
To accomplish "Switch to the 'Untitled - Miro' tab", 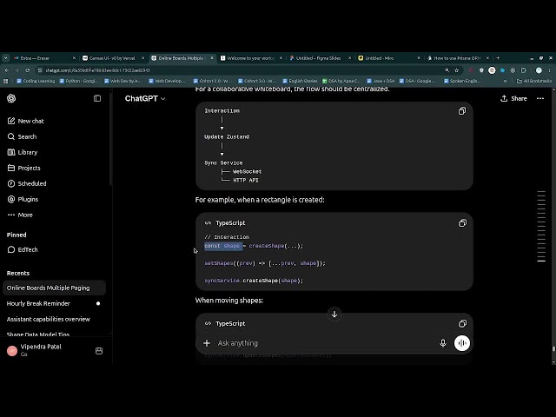I will click(389, 58).
